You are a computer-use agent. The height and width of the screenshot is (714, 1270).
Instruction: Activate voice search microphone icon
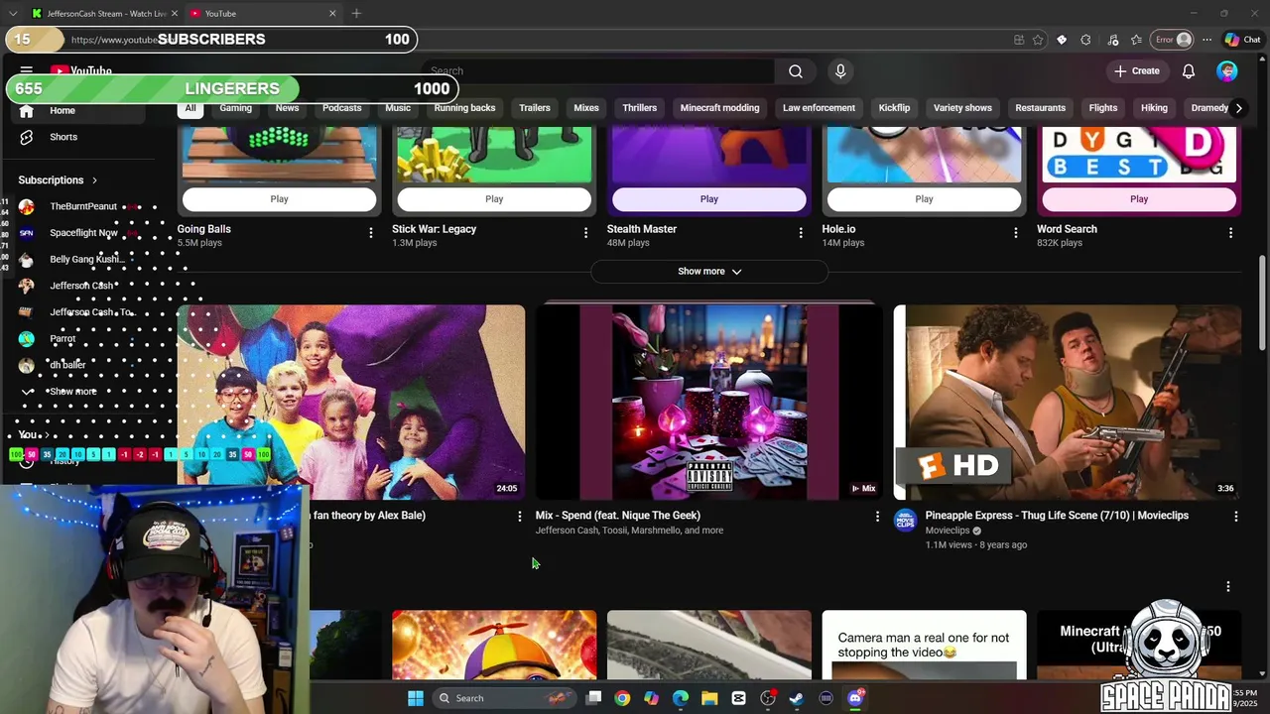(x=840, y=71)
